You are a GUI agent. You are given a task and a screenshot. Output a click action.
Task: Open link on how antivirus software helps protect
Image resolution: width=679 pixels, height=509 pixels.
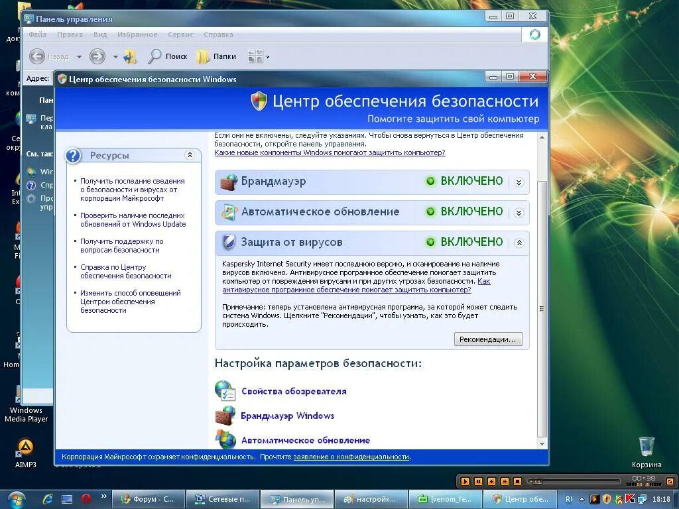click(347, 290)
